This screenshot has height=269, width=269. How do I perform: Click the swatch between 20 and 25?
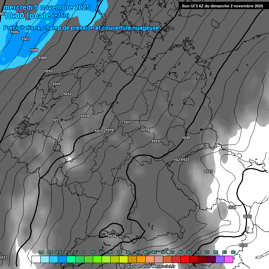pos(115,259)
